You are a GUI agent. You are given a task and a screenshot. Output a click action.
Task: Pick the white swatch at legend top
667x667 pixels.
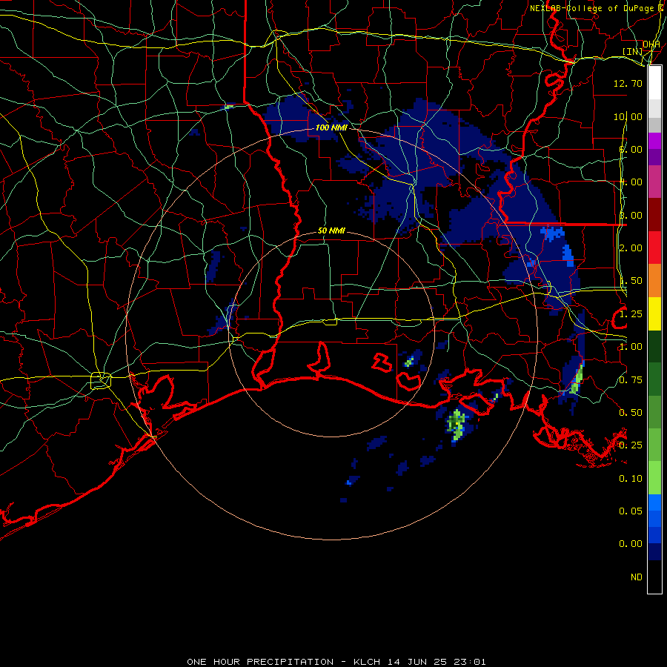coord(654,83)
